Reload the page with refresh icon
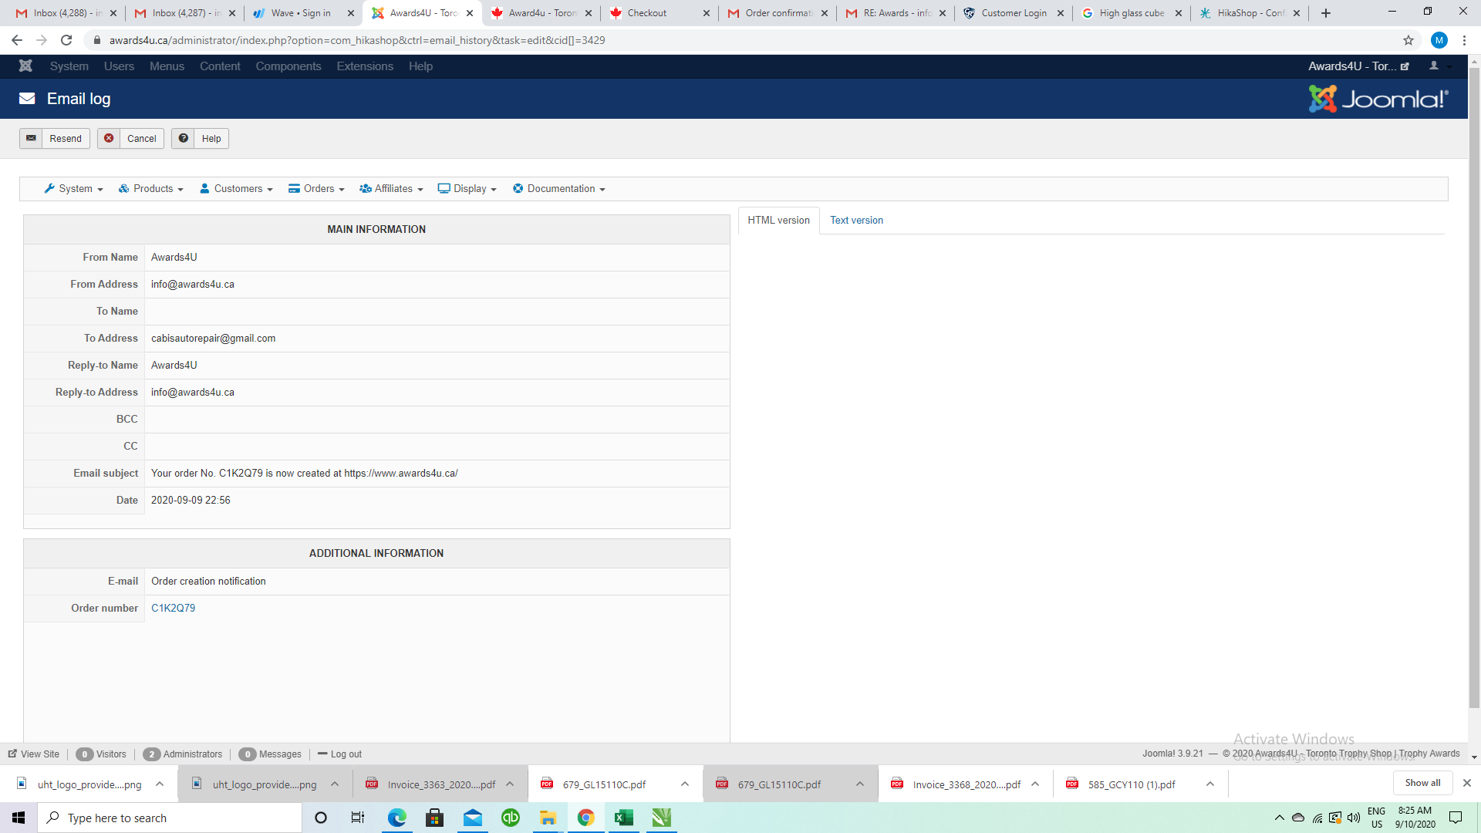The width and height of the screenshot is (1481, 833). 66,40
